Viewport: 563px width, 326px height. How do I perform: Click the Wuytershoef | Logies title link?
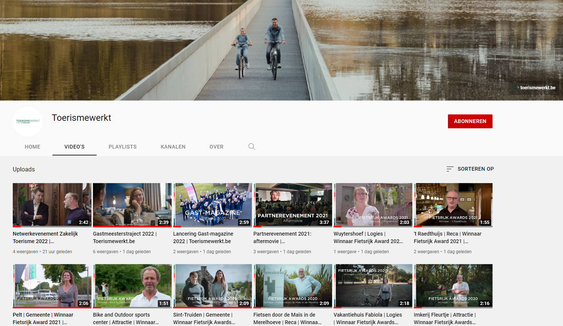368,237
